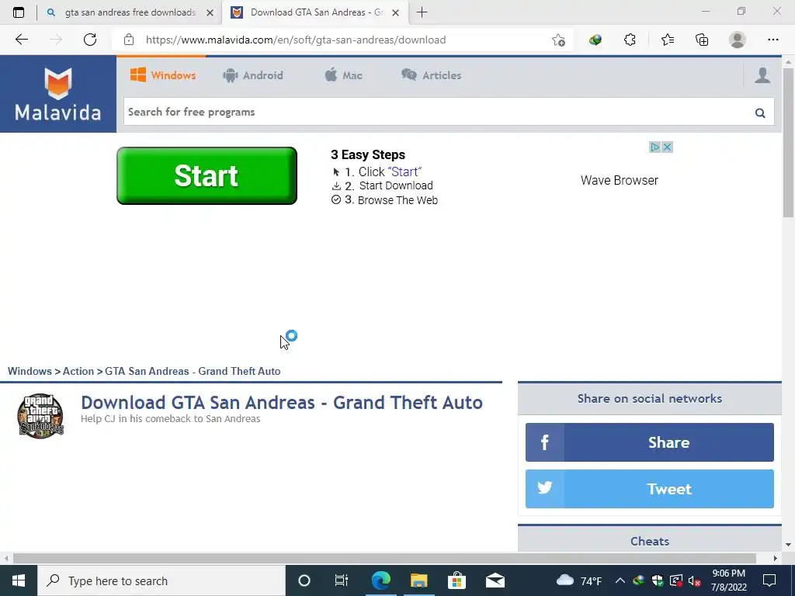The image size is (795, 596).
Task: Click the muted volume tray icon
Action: coord(695,580)
